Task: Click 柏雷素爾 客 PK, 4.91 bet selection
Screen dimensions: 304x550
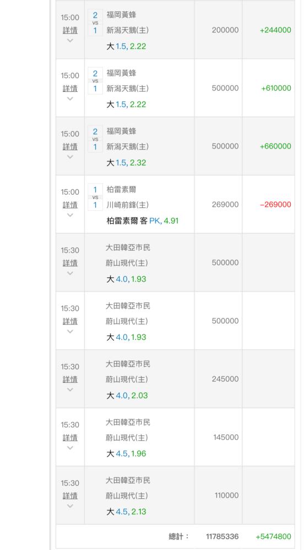Action: [x=143, y=221]
